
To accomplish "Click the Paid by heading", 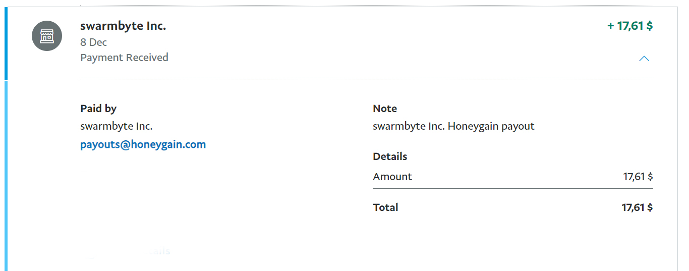I will pyautogui.click(x=98, y=109).
